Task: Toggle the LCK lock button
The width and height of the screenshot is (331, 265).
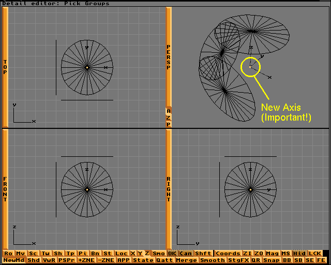Action: pos(315,254)
